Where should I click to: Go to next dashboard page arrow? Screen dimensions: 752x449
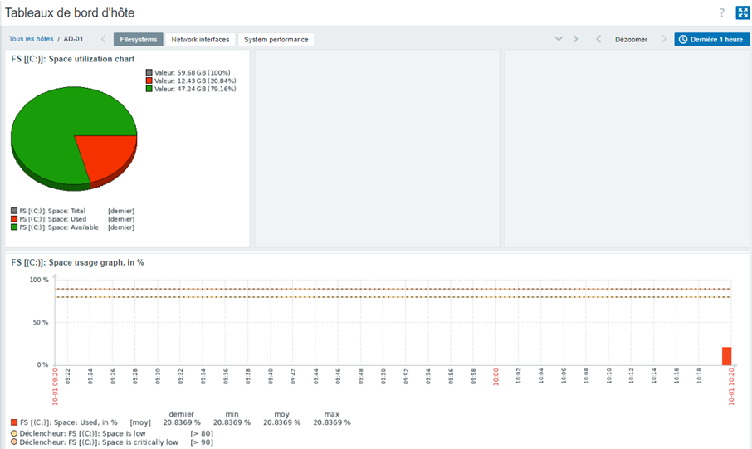click(x=575, y=39)
